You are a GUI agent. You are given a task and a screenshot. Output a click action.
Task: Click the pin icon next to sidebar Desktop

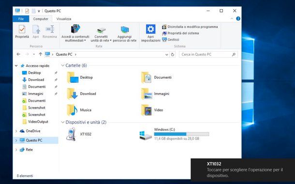(x=56, y=73)
